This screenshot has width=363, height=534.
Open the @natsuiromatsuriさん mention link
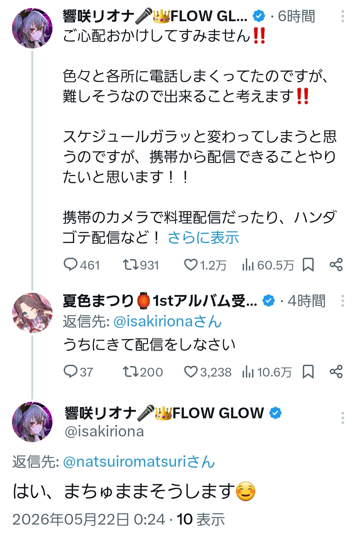(x=139, y=462)
